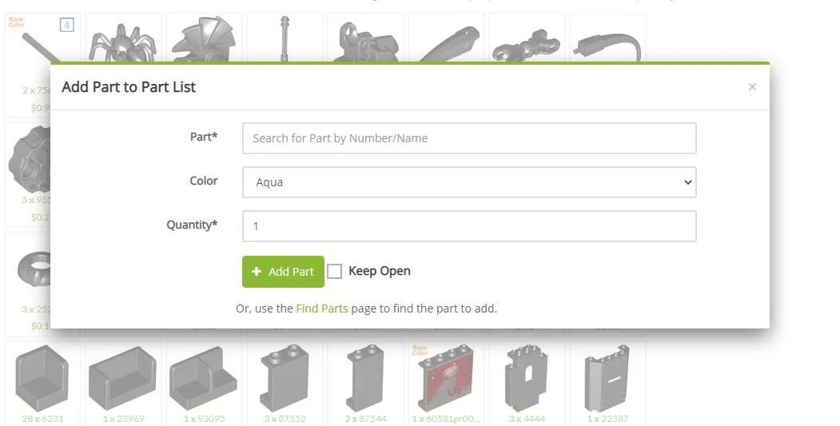
Task: Close the Add Part dialog
Action: coord(752,87)
